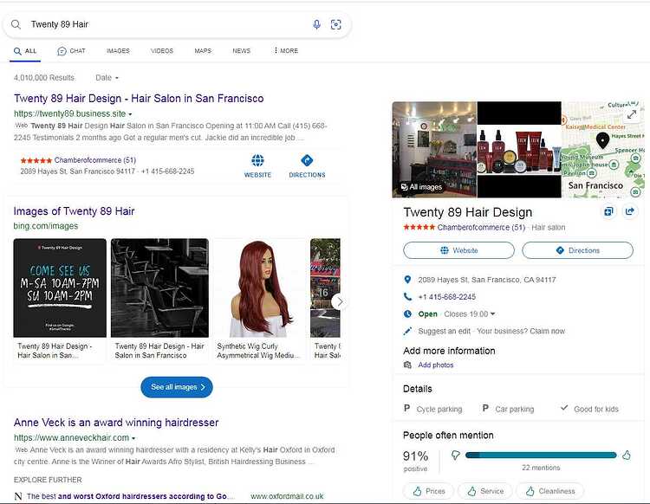Click the save icon beside Twenty 89 Hair Design
The height and width of the screenshot is (504, 650).
(x=608, y=211)
